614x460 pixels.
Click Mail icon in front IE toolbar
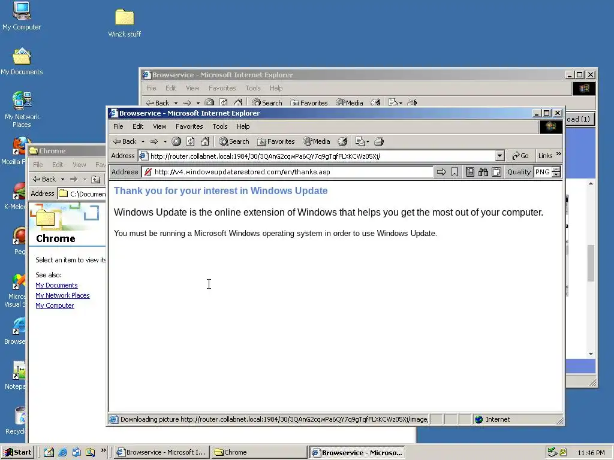[x=362, y=141]
